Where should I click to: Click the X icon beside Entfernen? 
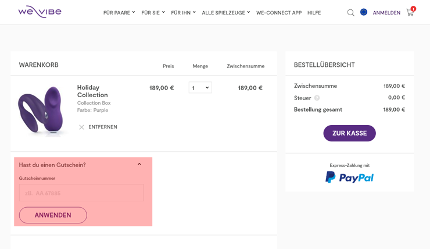click(x=81, y=127)
